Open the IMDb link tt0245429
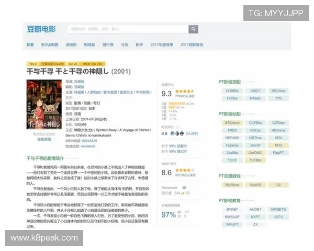 click(89, 141)
